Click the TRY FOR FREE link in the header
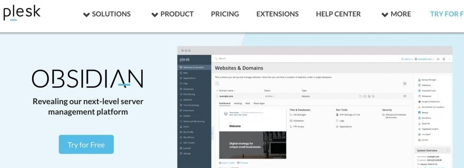464x168 pixels. click(x=447, y=14)
